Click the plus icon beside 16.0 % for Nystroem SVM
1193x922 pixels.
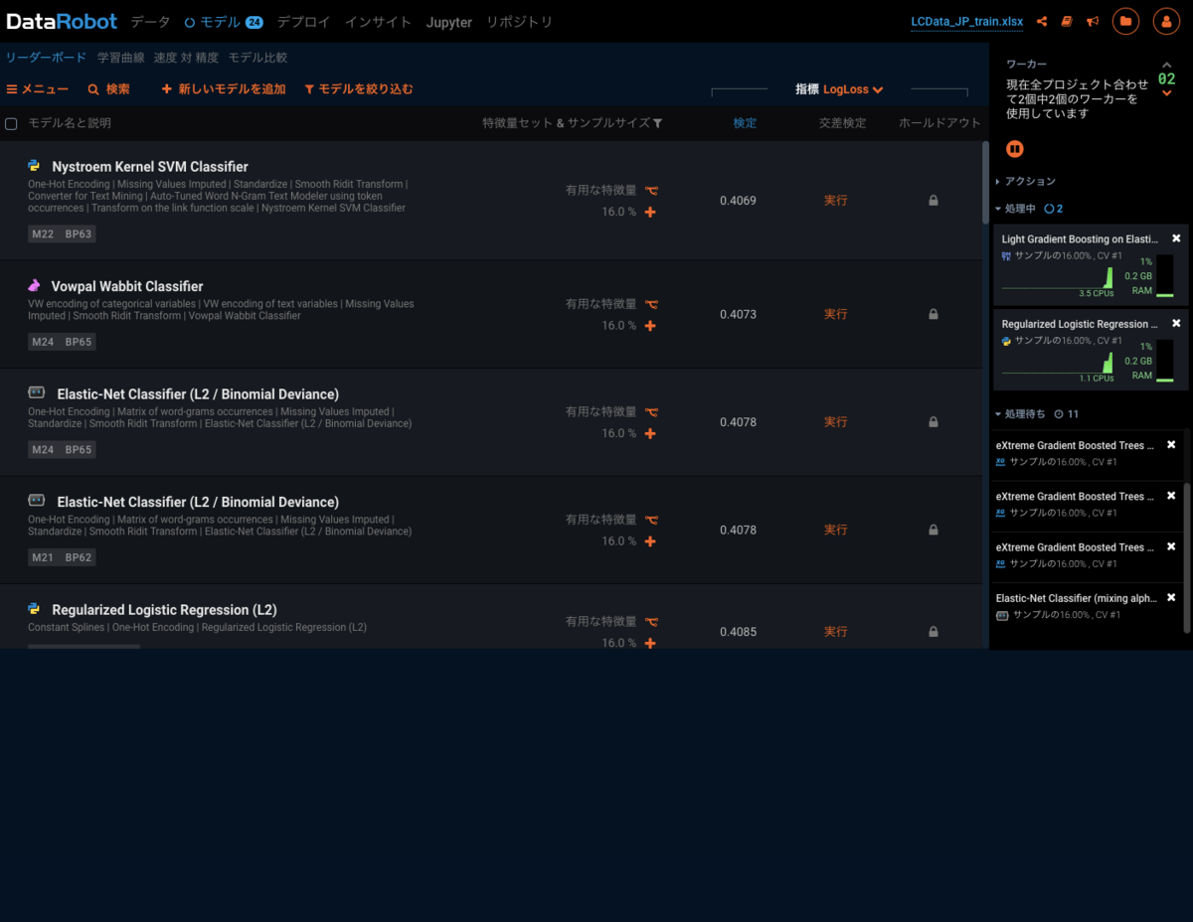(x=650, y=212)
